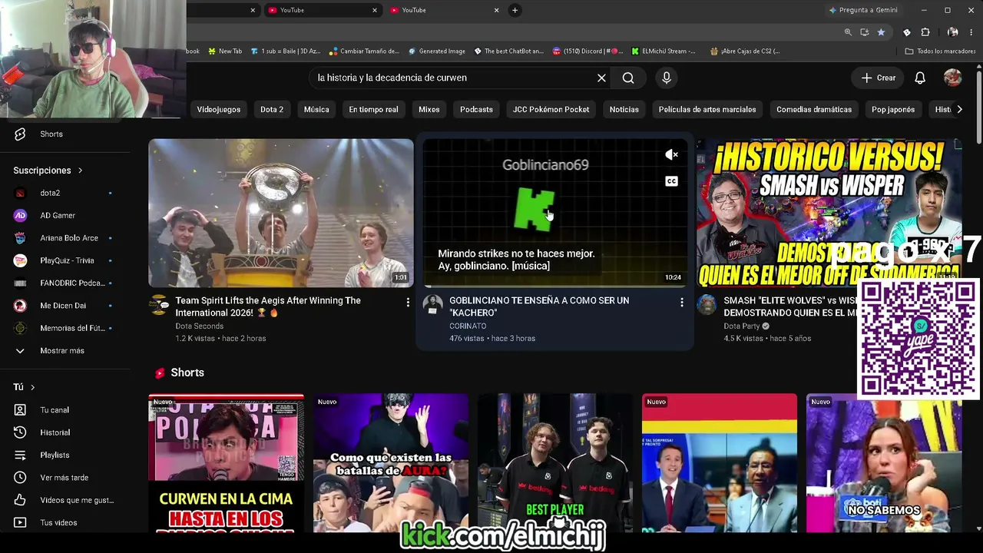Image resolution: width=983 pixels, height=553 pixels.
Task: Open the New Tab bookmark
Action: pyautogui.click(x=225, y=51)
